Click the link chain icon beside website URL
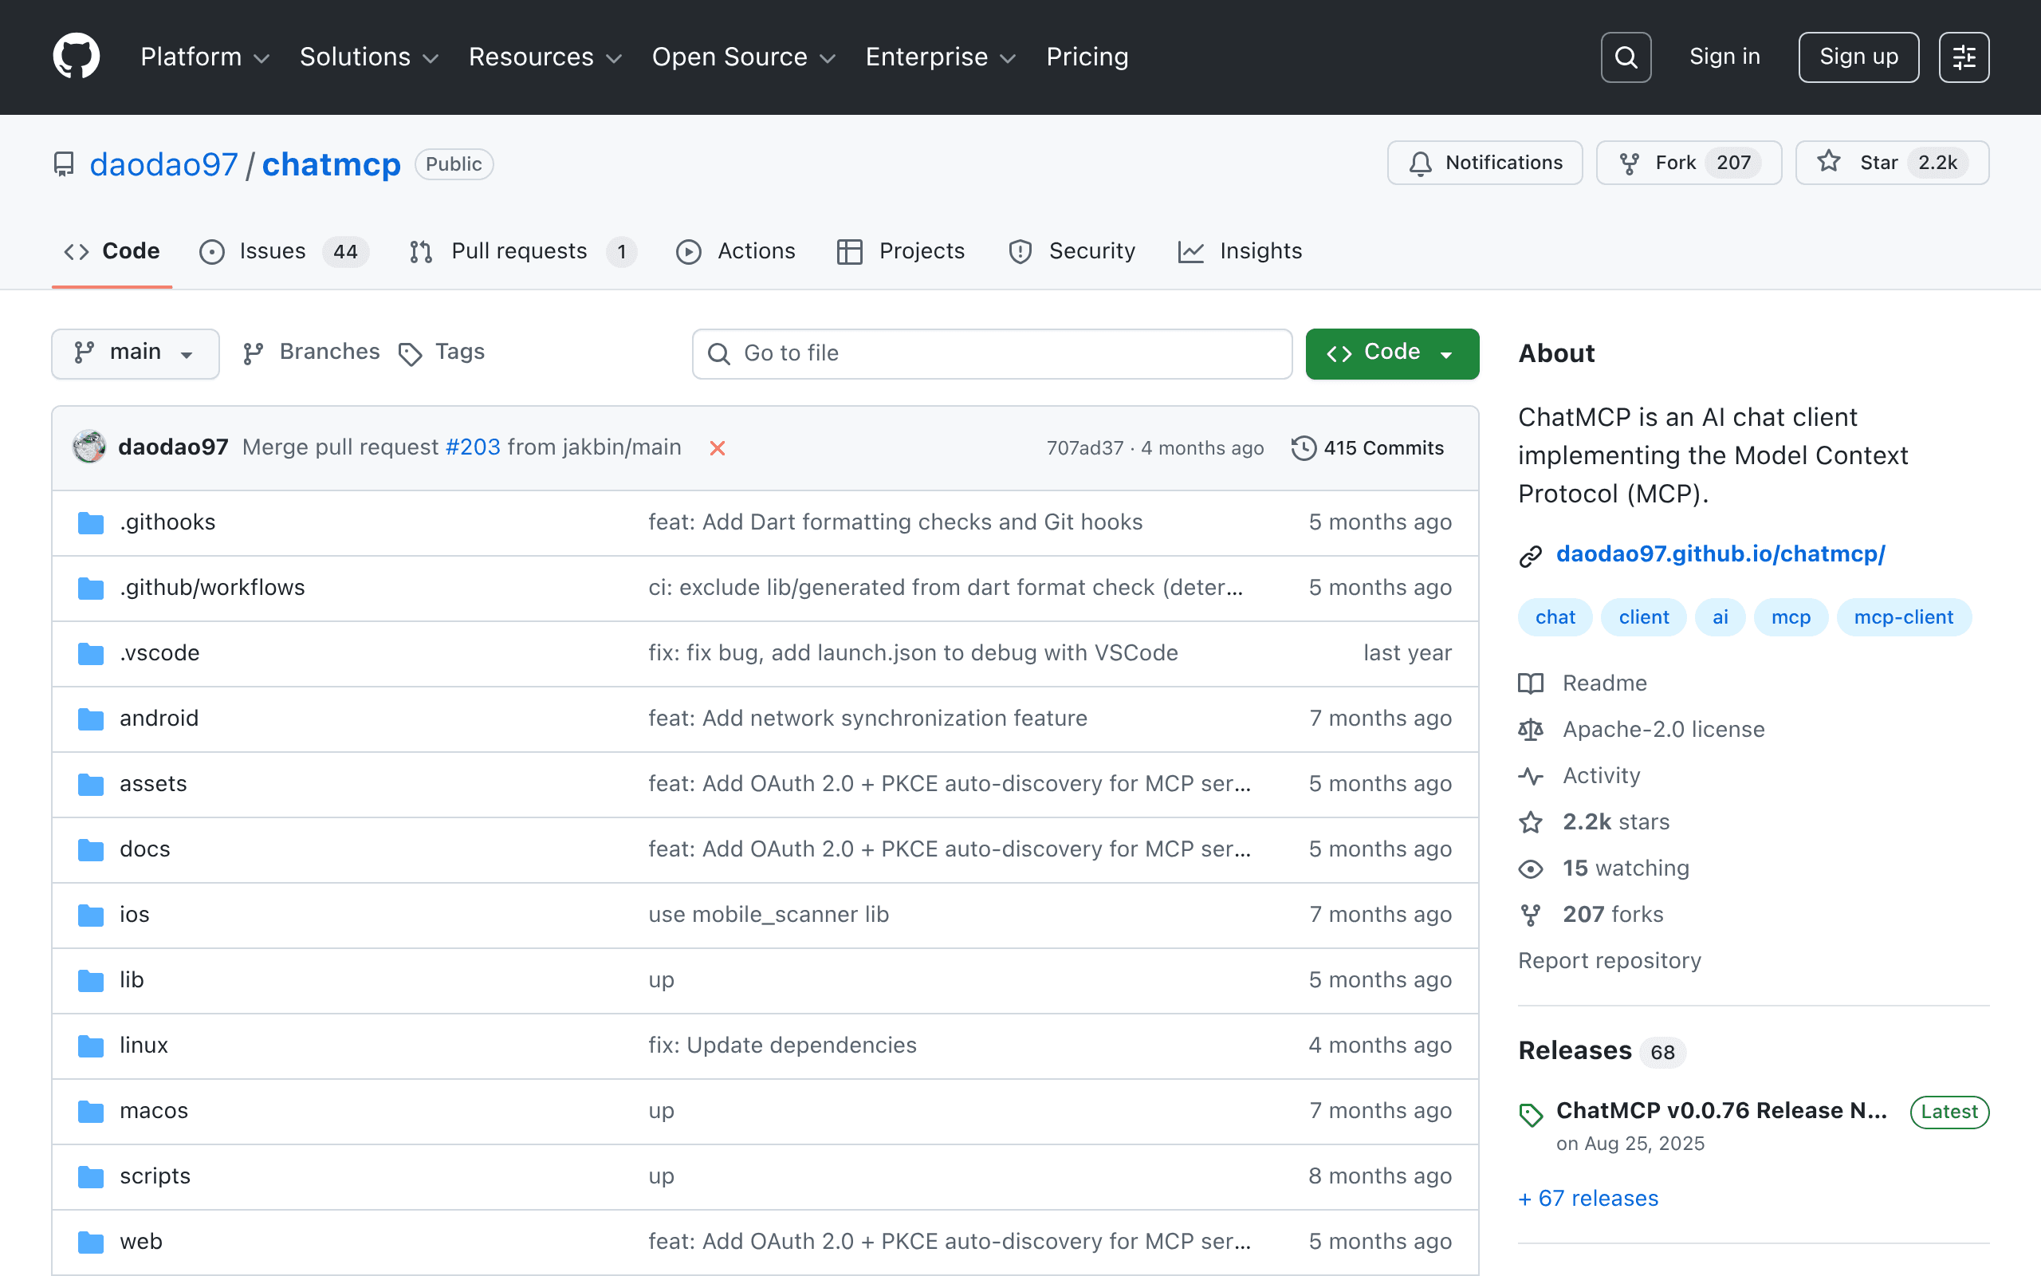This screenshot has height=1276, width=2041. coord(1530,555)
